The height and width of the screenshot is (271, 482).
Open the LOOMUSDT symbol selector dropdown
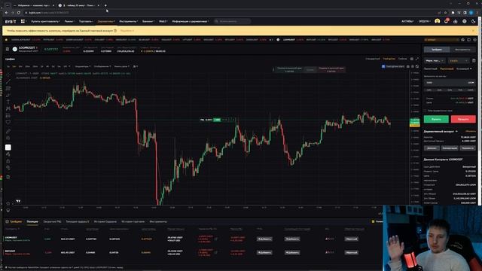pos(27,47)
